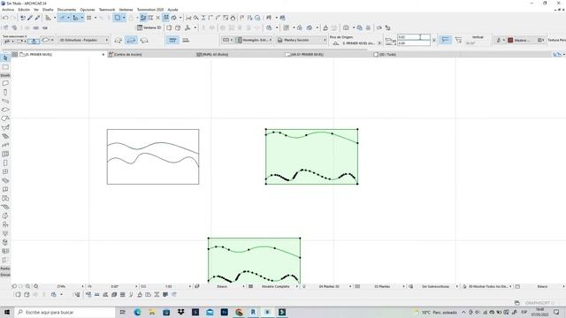Click the Dropbox icon in Windows taskbar

point(180,312)
